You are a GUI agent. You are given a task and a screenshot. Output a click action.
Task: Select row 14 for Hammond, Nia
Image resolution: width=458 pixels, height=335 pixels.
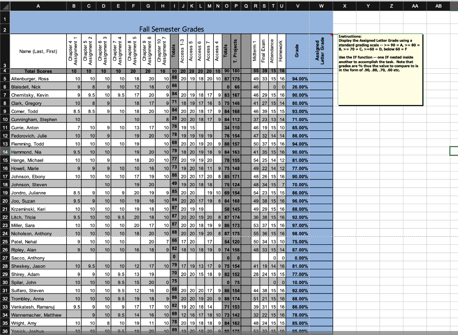pos(4,152)
